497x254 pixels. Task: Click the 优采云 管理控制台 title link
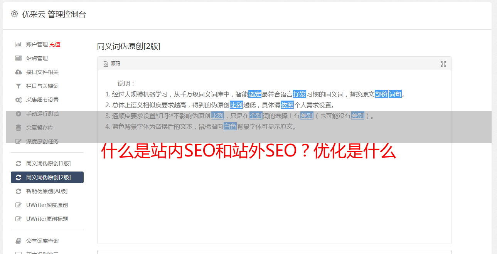[x=54, y=14]
